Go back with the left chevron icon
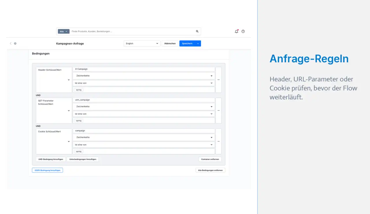The image size is (370, 214). coord(11,44)
